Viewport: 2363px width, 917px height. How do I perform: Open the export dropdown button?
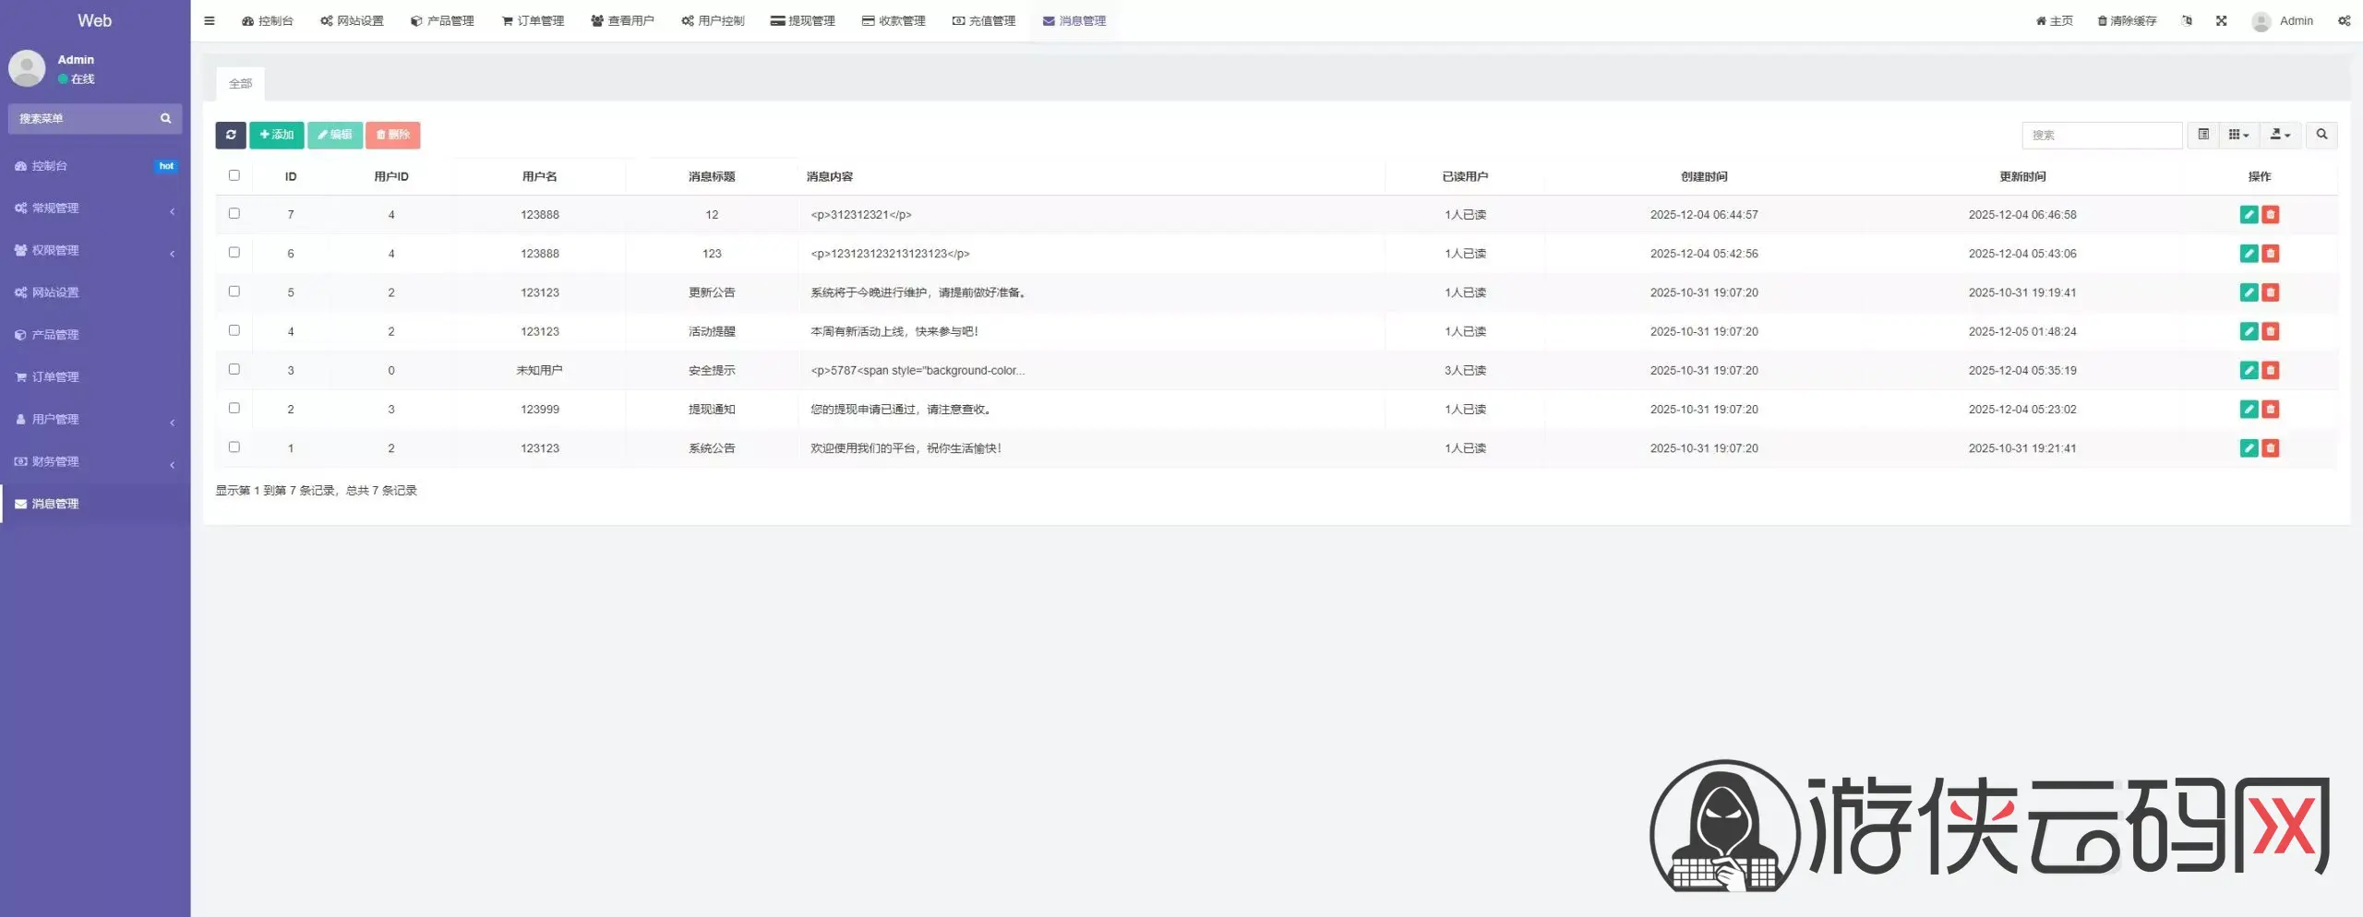point(2280,135)
